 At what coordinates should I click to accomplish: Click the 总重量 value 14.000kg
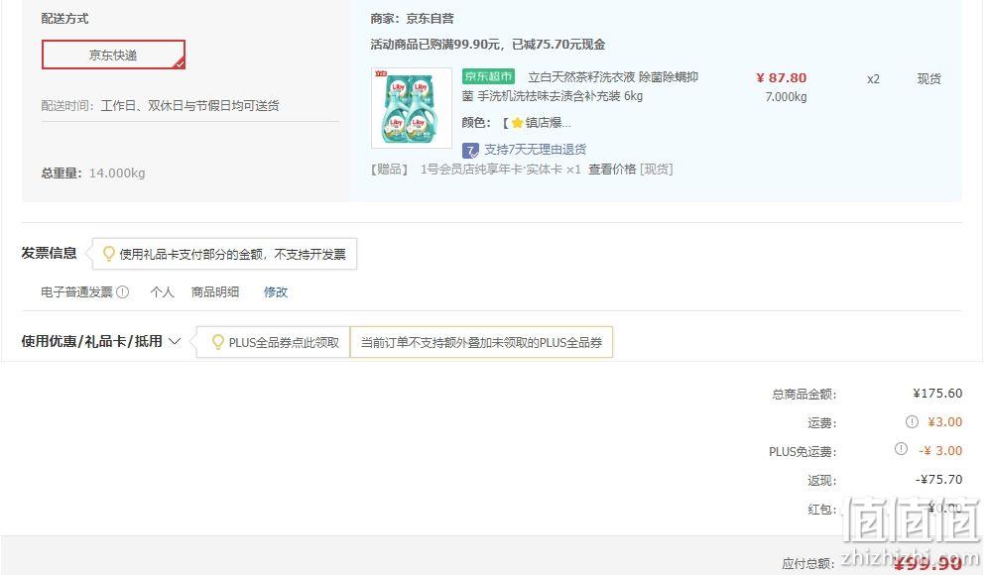(x=117, y=172)
